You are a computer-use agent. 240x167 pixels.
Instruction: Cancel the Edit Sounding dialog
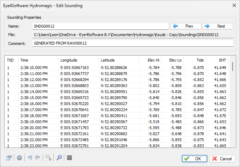tap(222, 159)
